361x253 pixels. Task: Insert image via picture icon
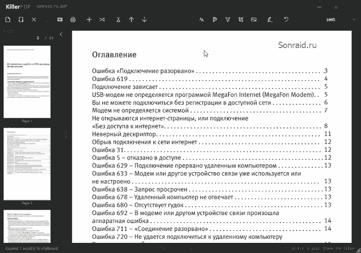point(254,19)
